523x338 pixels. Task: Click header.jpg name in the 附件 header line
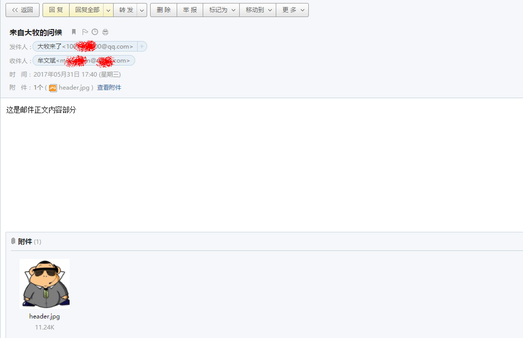coord(74,88)
